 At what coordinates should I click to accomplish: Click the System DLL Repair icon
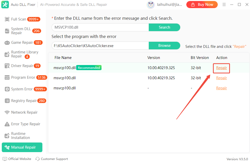(7, 31)
